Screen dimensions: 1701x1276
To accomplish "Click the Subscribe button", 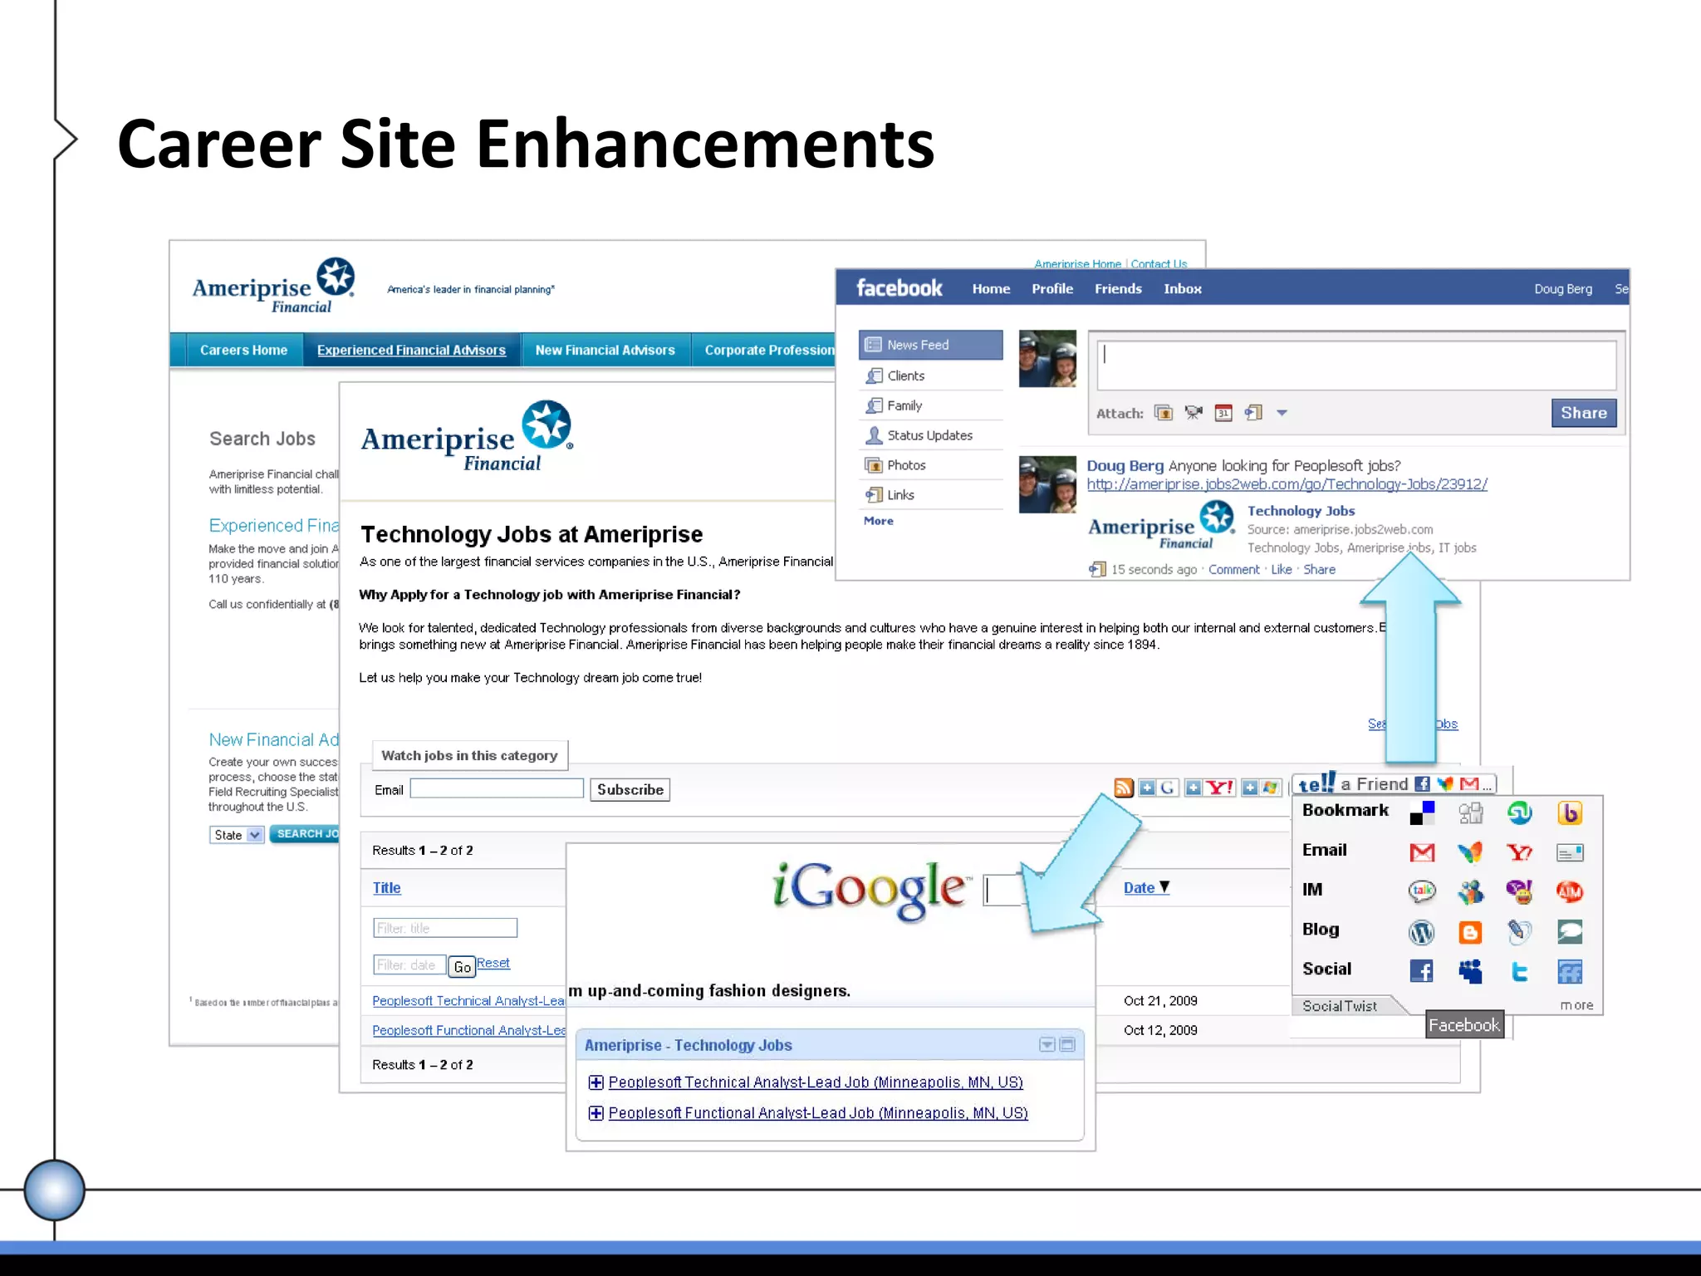I will click(630, 789).
